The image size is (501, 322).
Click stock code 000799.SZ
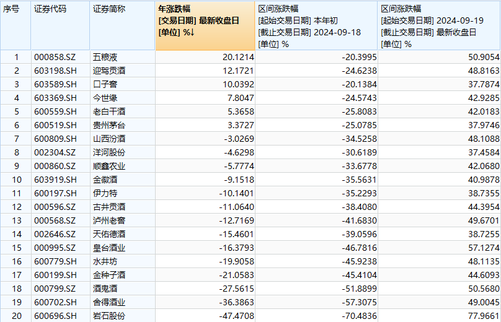tap(55, 289)
